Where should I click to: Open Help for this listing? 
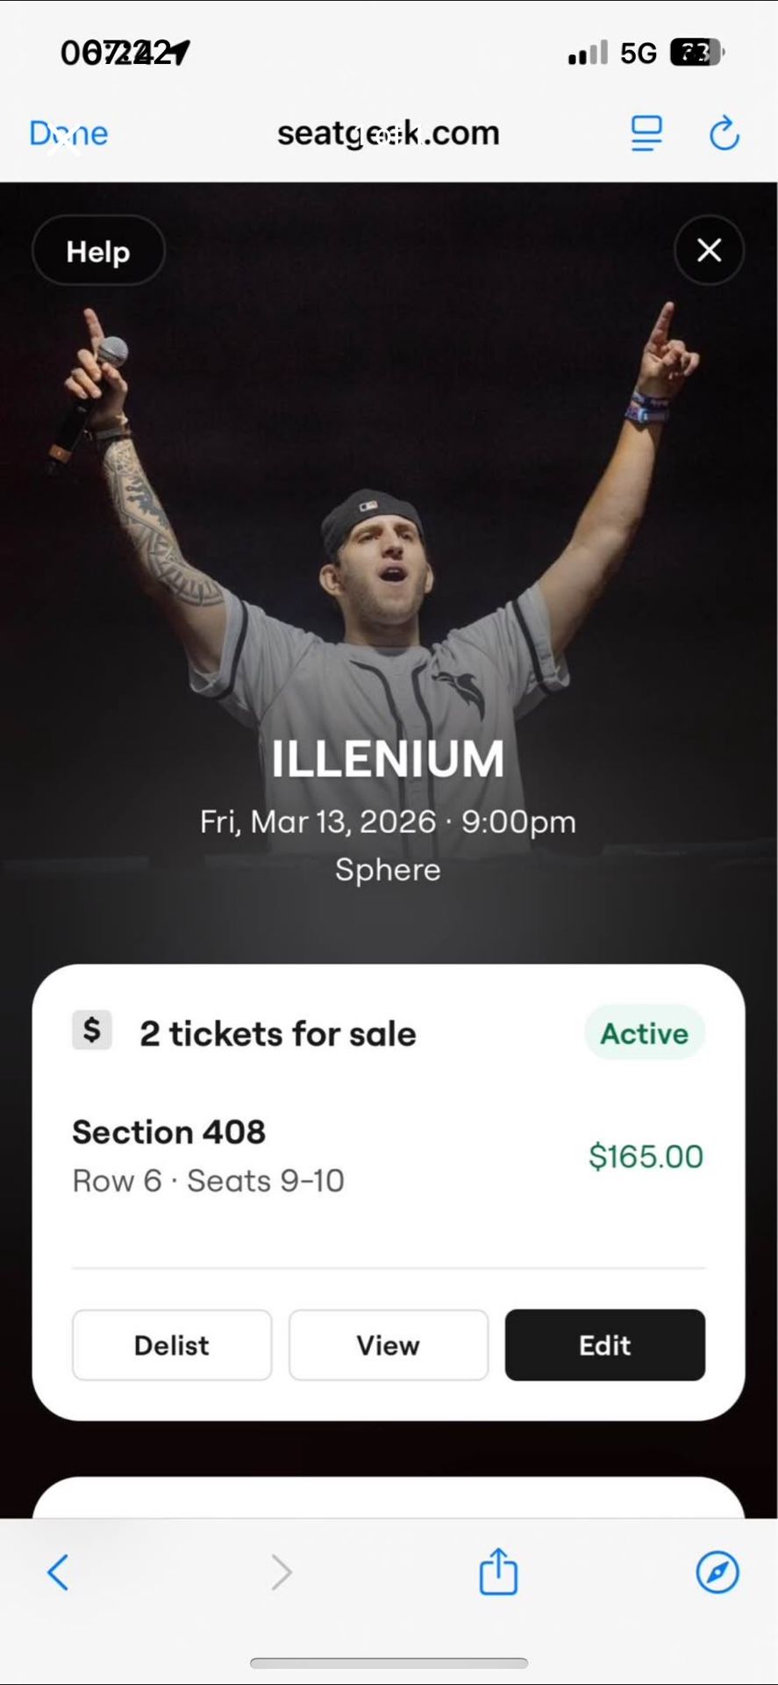97,251
